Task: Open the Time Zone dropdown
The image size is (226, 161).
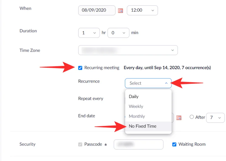Action: (x=128, y=50)
